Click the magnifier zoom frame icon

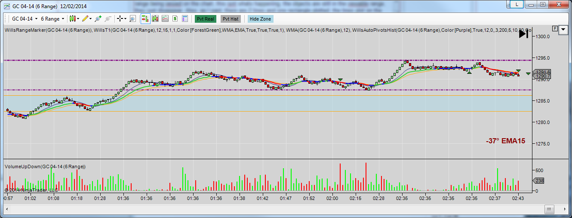point(132,19)
